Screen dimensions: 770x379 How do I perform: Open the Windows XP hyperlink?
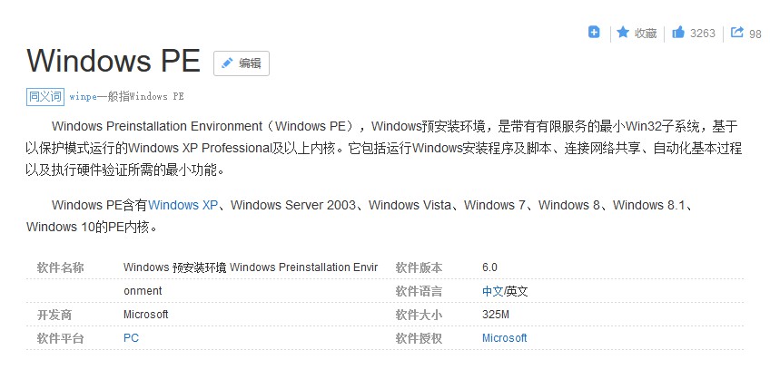pyautogui.click(x=183, y=206)
